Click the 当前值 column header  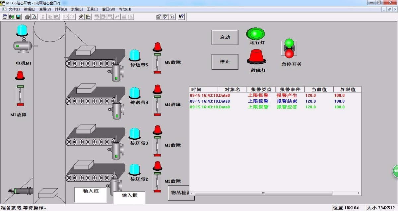point(319,89)
